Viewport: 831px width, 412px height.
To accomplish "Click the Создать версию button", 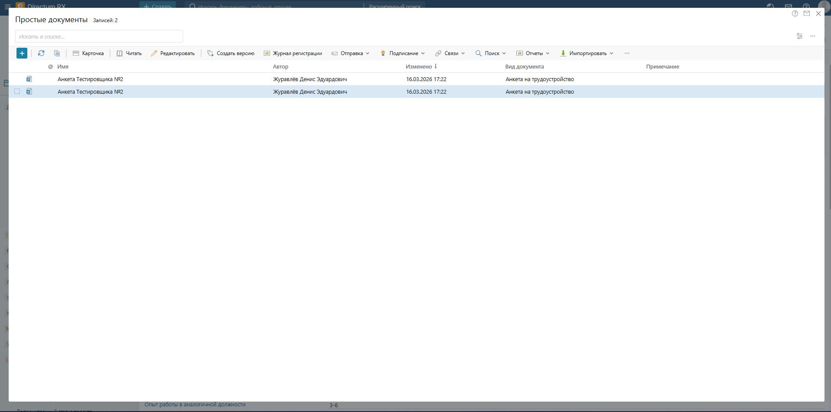I will (231, 53).
